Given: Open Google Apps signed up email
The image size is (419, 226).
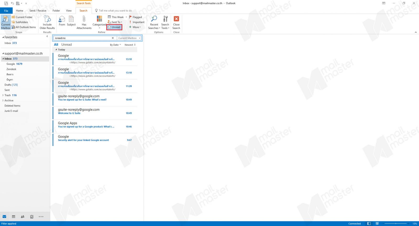Looking at the screenshot, I should coord(95,127).
